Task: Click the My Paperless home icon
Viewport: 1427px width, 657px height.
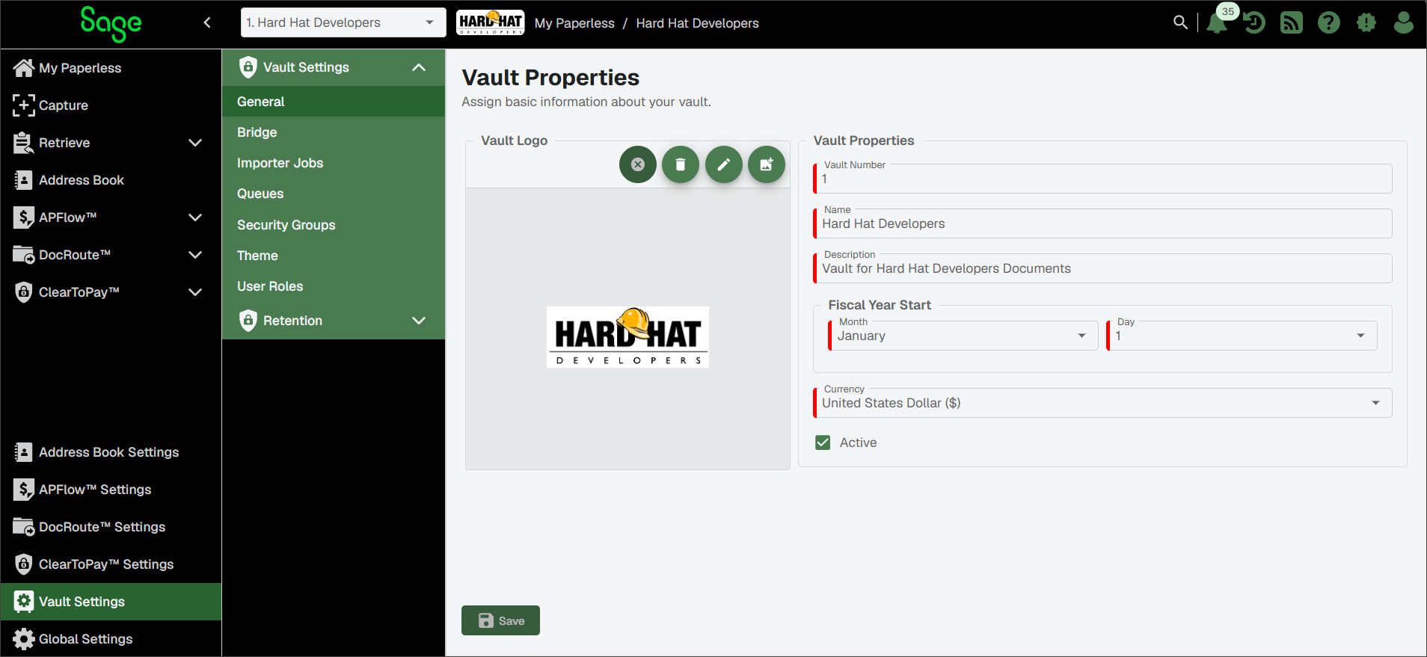Action: click(x=24, y=68)
